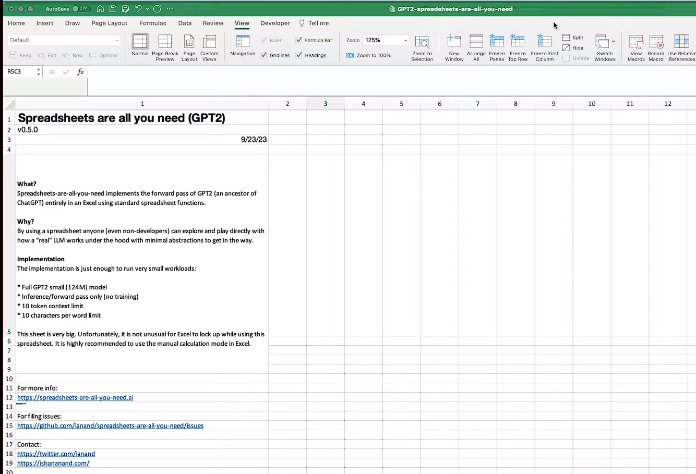The image size is (696, 474).
Task: Click Freeze First Column
Action: 544,47
